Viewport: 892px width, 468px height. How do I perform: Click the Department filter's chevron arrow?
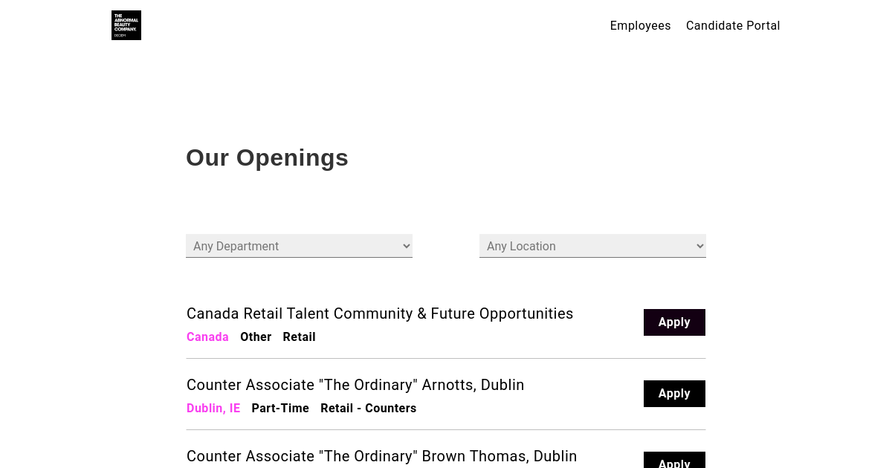pos(406,246)
